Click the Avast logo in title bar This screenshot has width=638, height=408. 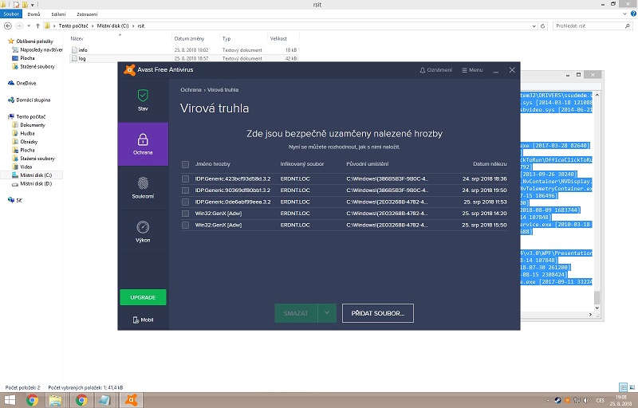(129, 70)
